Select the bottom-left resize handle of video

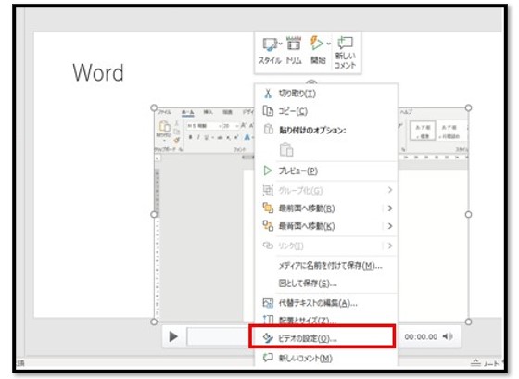[154, 322]
